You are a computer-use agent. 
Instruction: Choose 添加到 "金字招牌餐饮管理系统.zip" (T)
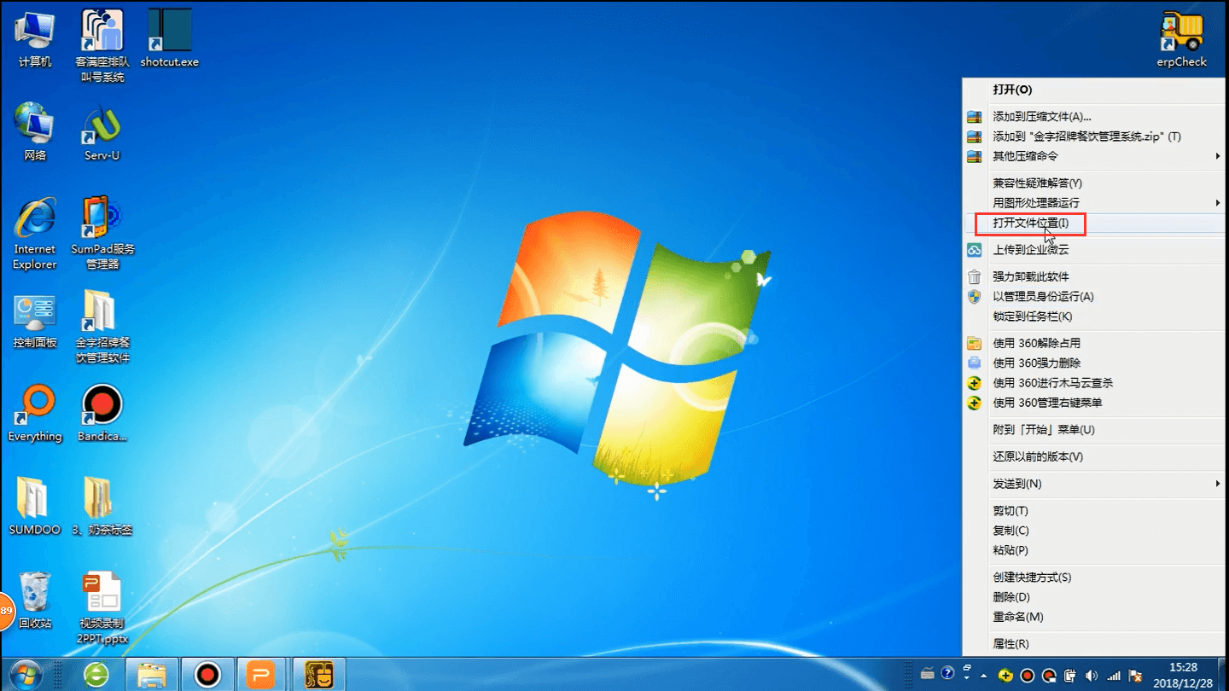pyautogui.click(x=1094, y=136)
